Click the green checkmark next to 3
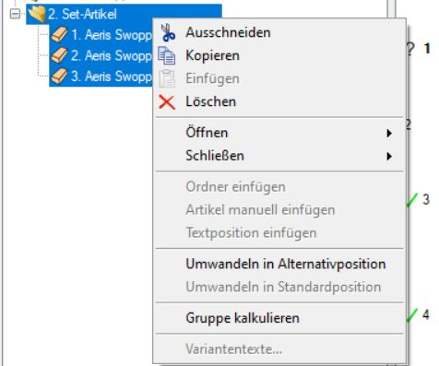Viewport: 439px width, 366px height. [412, 200]
